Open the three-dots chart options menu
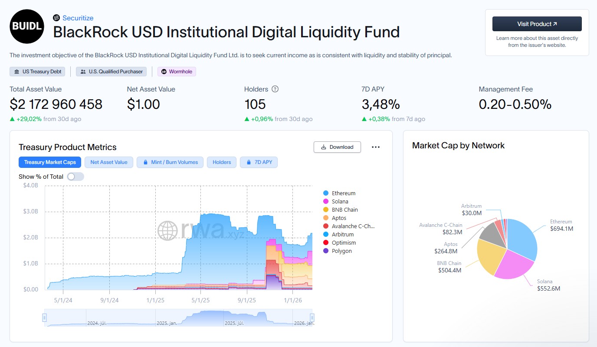This screenshot has width=597, height=347. click(x=376, y=147)
